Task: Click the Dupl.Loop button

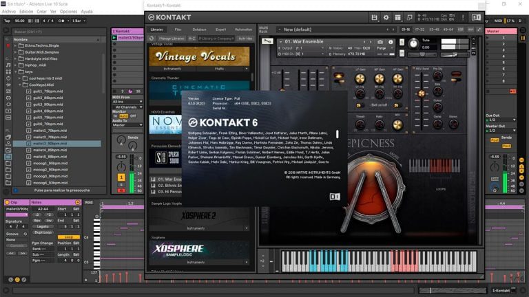Action: pos(43,232)
